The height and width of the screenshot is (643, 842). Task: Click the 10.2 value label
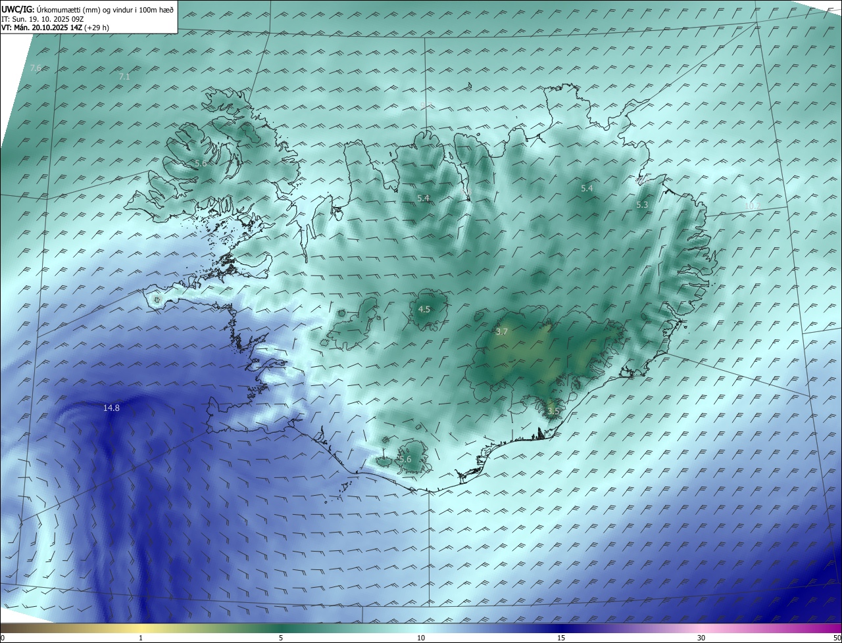(x=752, y=206)
